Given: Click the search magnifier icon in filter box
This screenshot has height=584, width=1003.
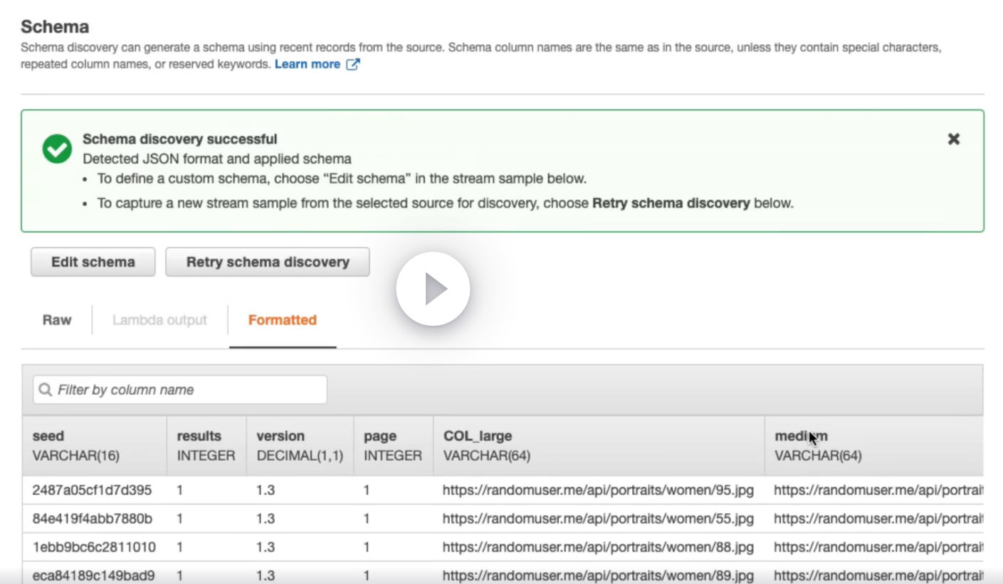Looking at the screenshot, I should pos(46,390).
